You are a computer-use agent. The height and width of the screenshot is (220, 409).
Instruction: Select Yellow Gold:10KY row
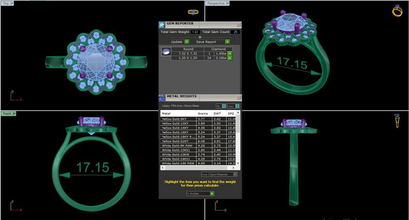(x=198, y=123)
